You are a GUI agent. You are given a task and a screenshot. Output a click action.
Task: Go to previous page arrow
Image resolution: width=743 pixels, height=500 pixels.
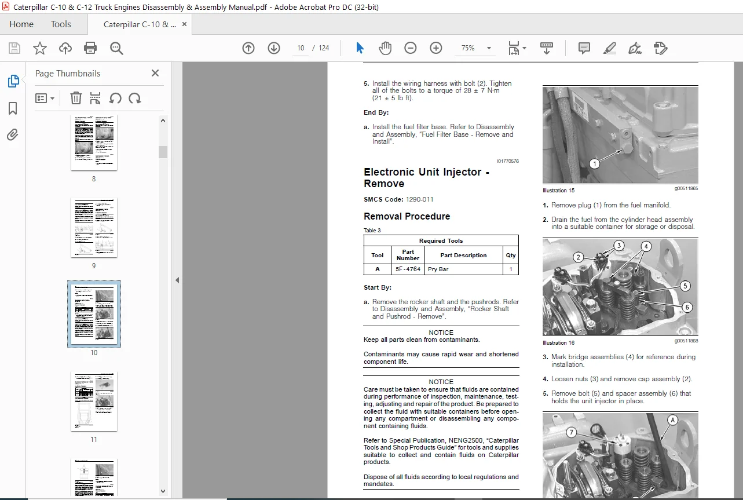[x=248, y=48]
